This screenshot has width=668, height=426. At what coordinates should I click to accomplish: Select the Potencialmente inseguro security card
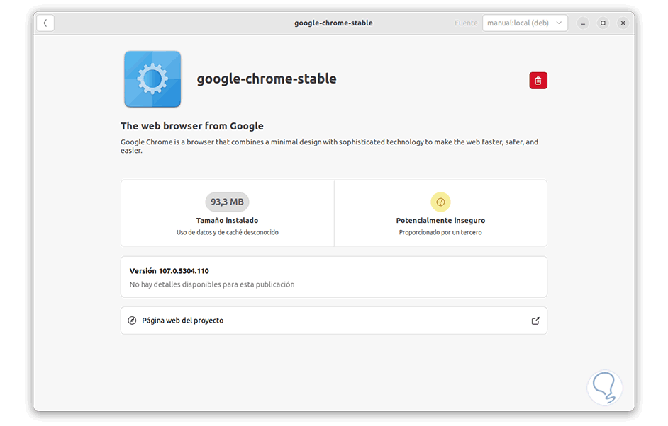[x=440, y=213]
